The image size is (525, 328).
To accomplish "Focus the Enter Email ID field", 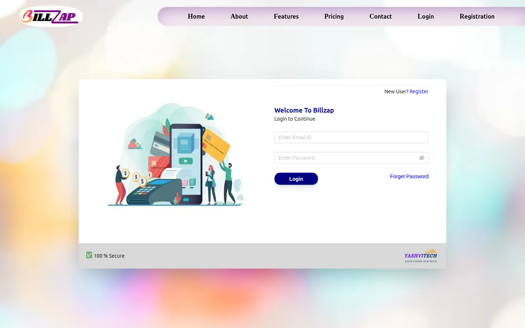I will tap(351, 137).
